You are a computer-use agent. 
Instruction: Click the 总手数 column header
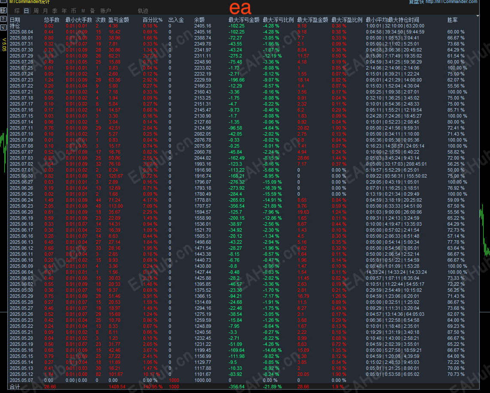(x=52, y=20)
